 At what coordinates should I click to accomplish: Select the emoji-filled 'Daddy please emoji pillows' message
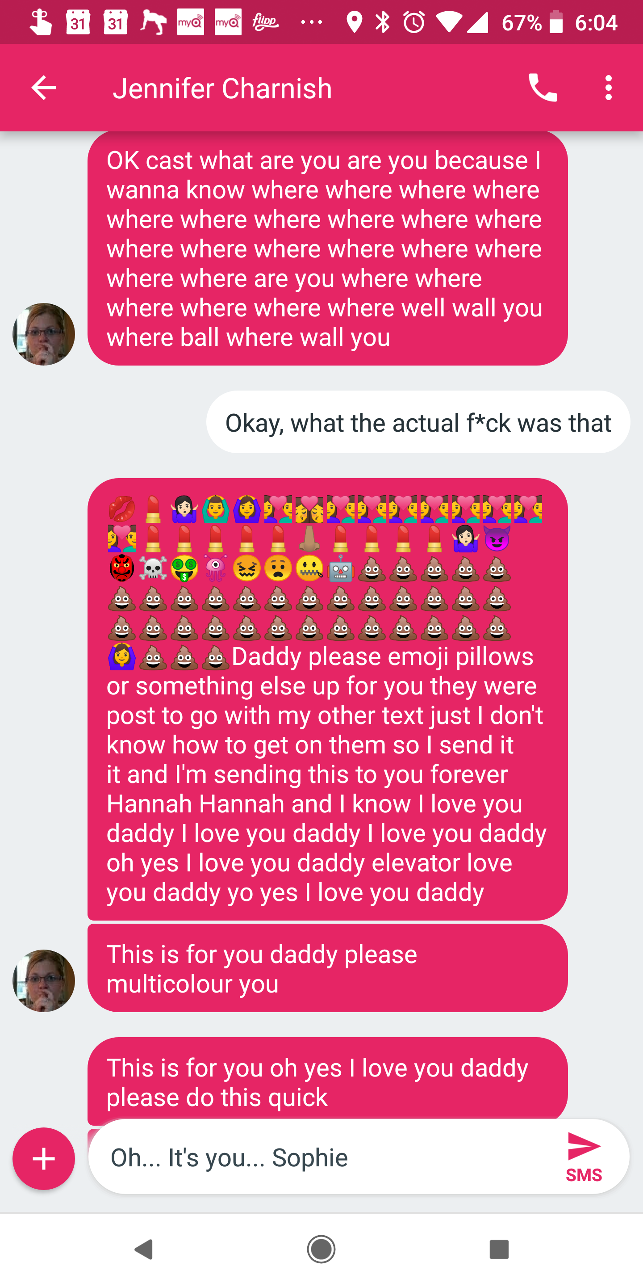click(x=327, y=699)
